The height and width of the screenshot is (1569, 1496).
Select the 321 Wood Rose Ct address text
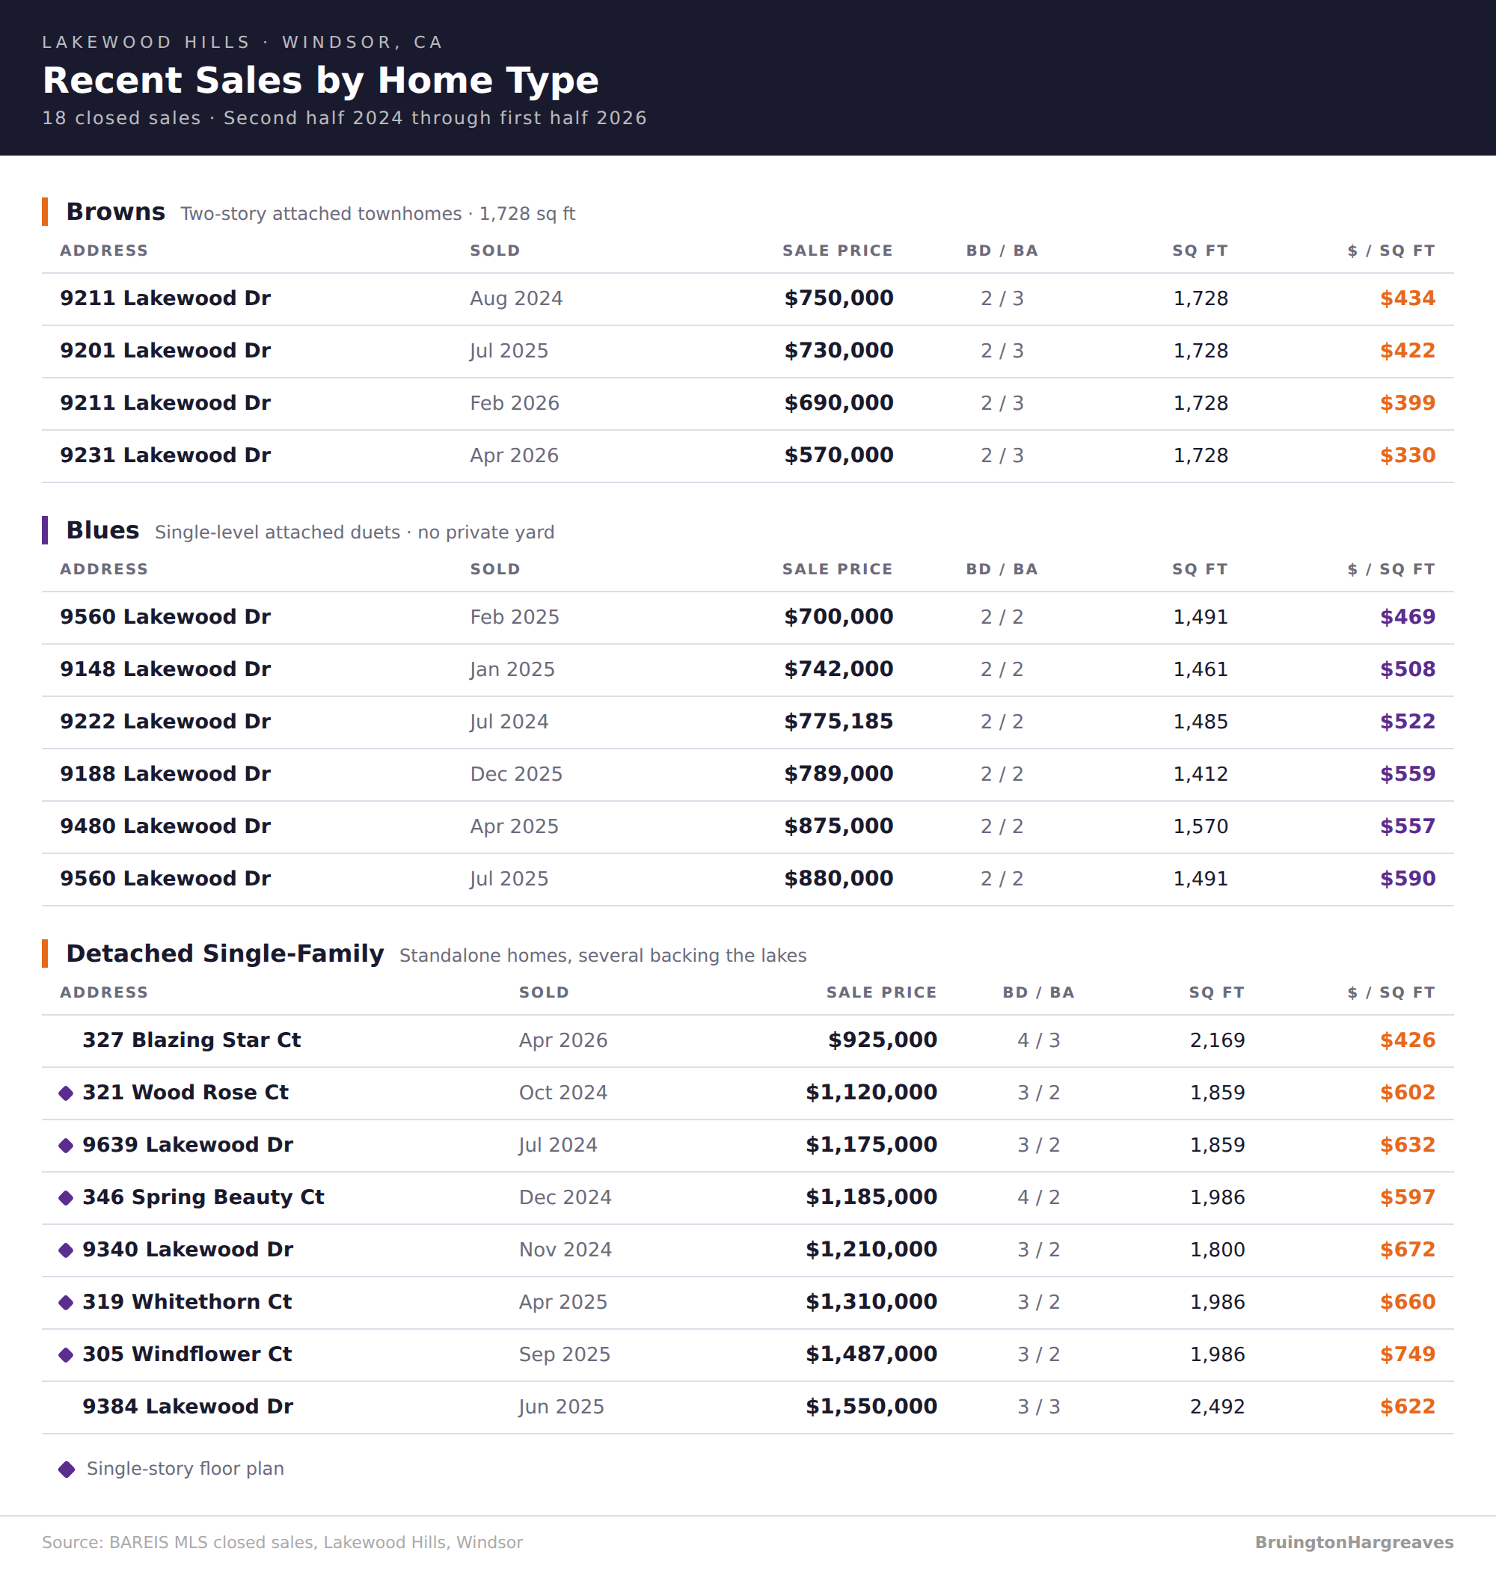[x=185, y=1093]
